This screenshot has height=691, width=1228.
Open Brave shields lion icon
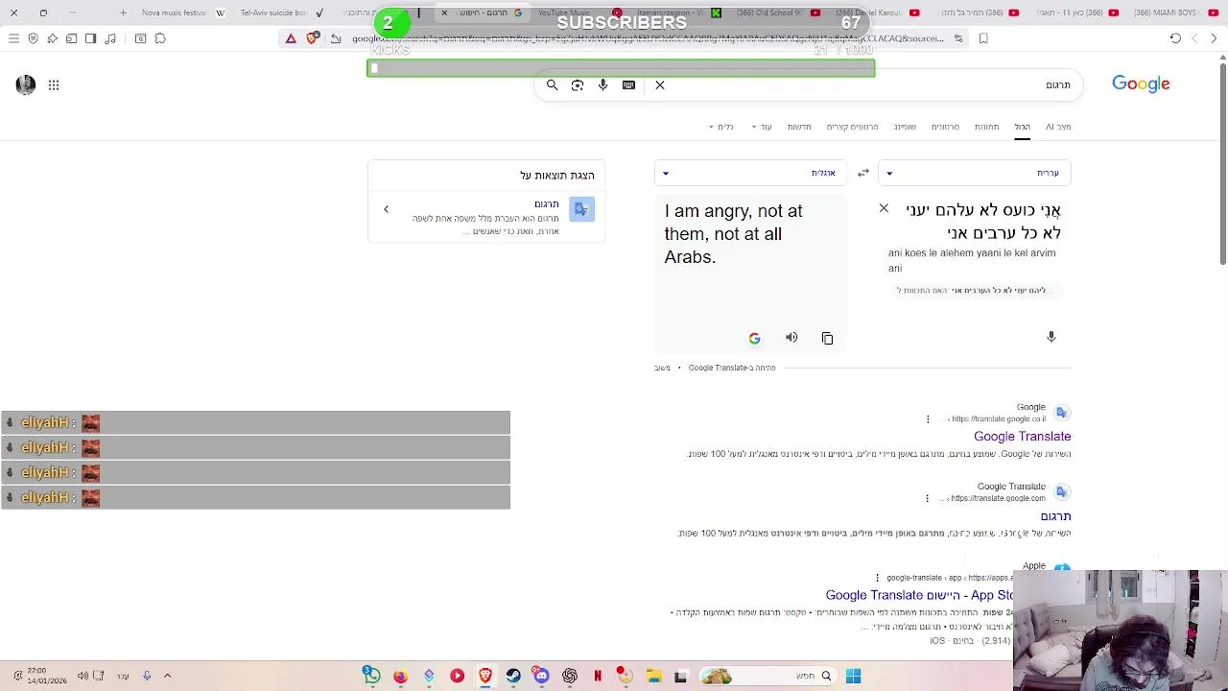(x=312, y=38)
